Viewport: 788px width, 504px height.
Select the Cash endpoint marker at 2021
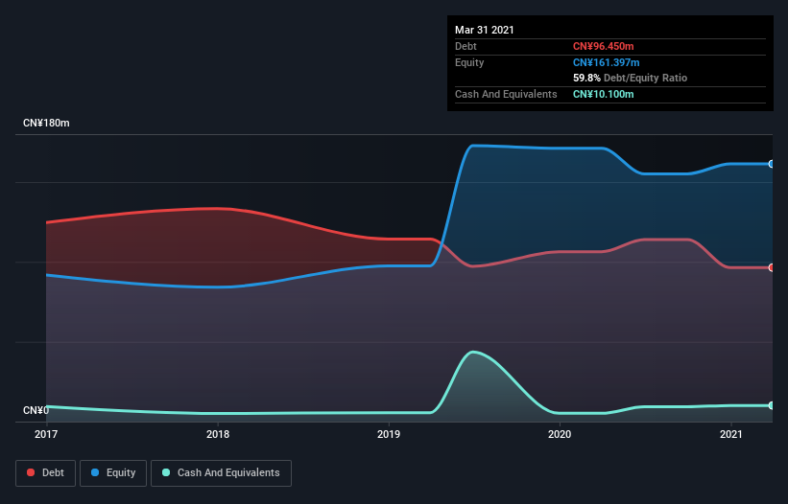(x=772, y=405)
